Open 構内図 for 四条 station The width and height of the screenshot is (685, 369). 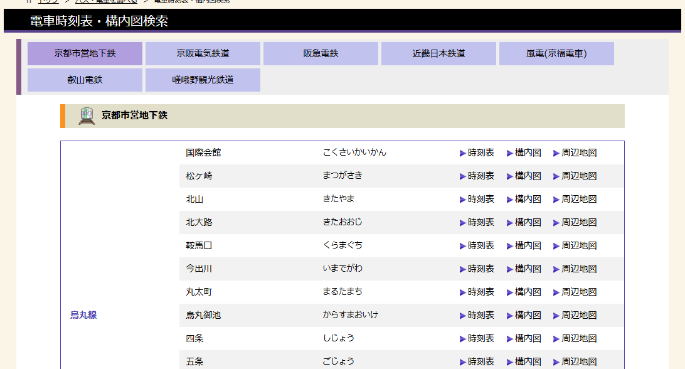tap(524, 338)
